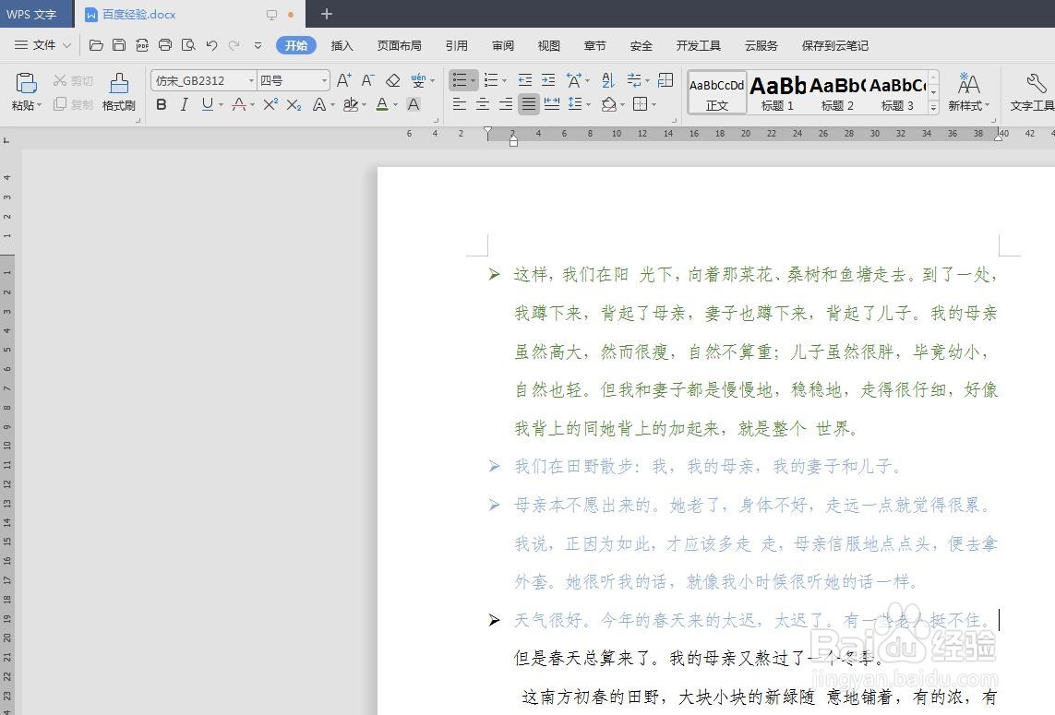The width and height of the screenshot is (1055, 715).
Task: Click the 保存到云笔记 option
Action: 833,45
